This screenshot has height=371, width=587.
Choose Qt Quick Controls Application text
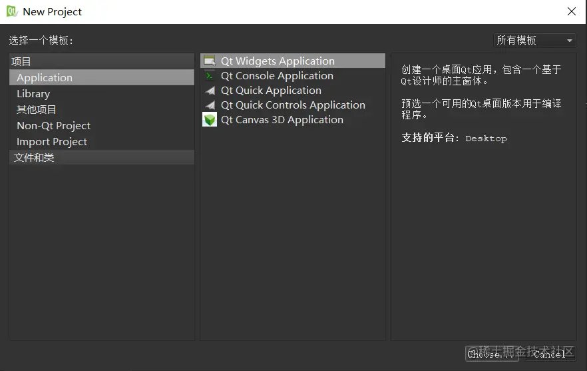coord(293,105)
